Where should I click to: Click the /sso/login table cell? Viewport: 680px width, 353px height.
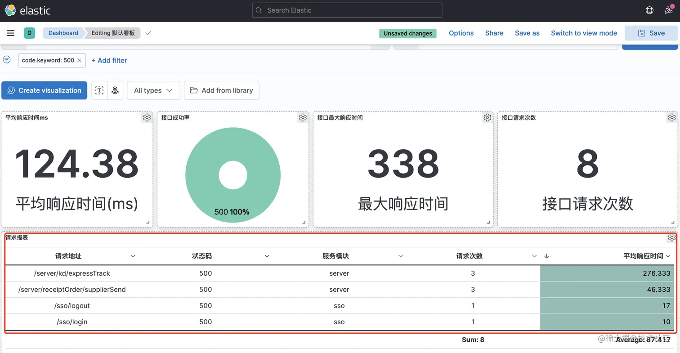click(72, 322)
